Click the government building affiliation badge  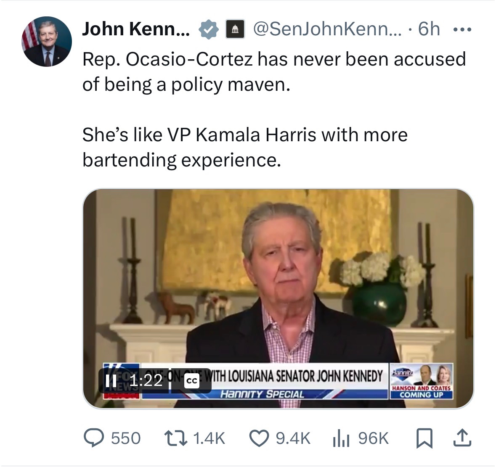235,30
